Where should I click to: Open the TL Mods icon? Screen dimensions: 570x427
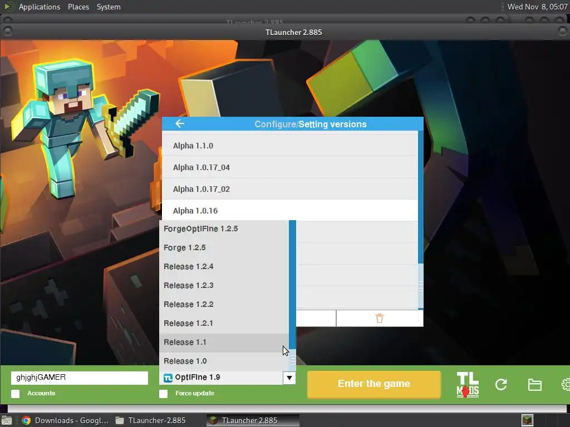coord(468,385)
